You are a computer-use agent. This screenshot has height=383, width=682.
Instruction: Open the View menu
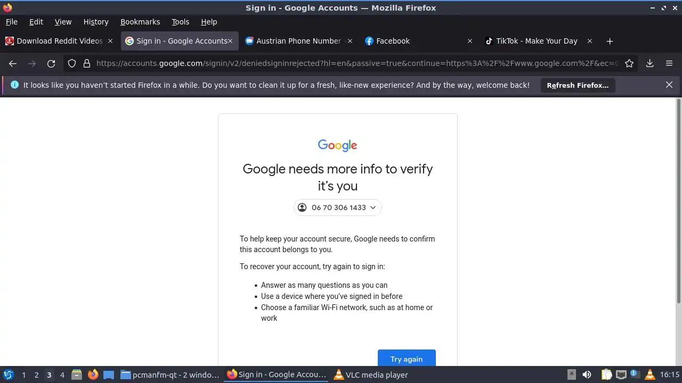click(63, 22)
